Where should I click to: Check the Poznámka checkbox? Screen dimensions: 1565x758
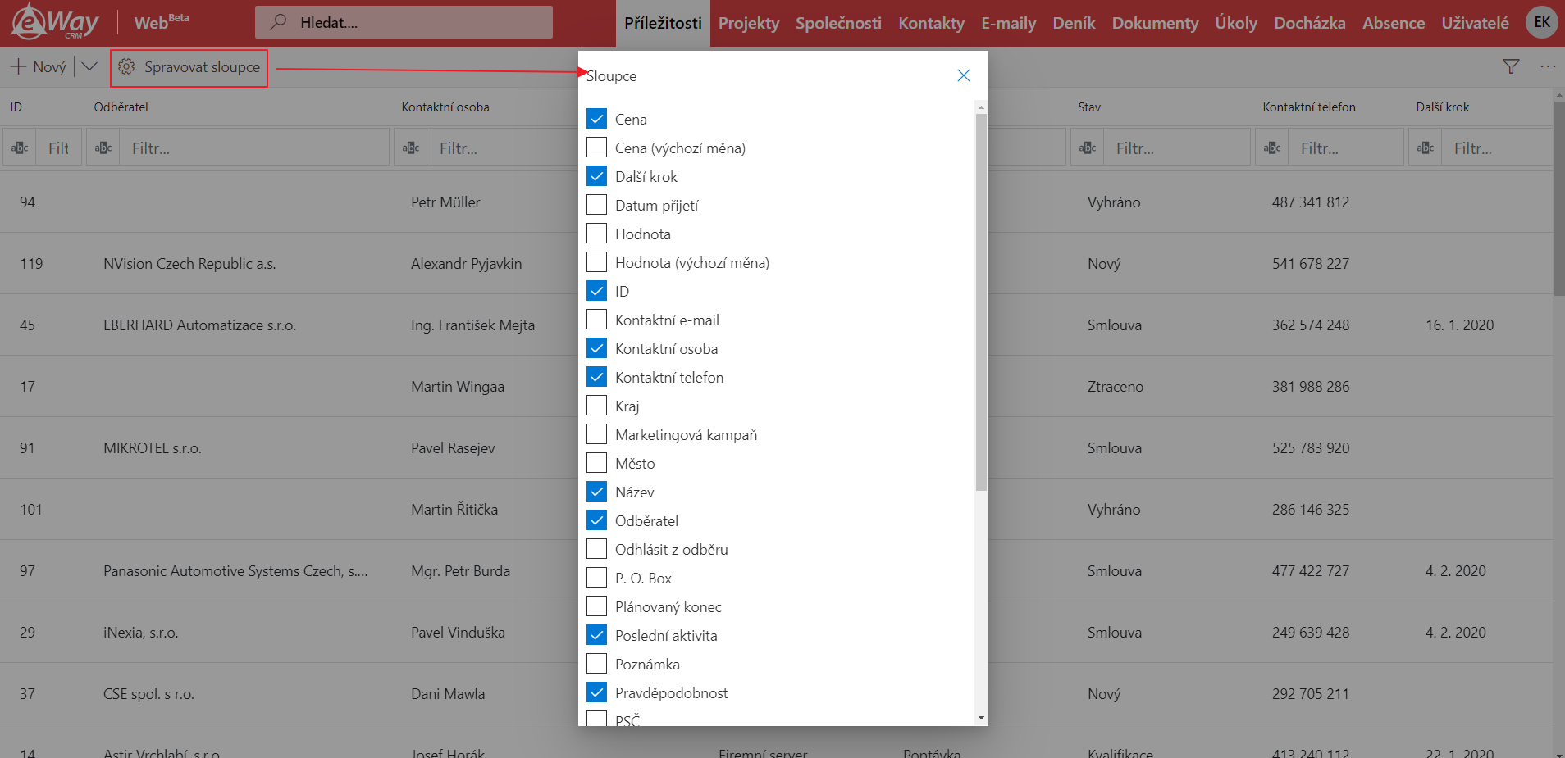pos(597,664)
